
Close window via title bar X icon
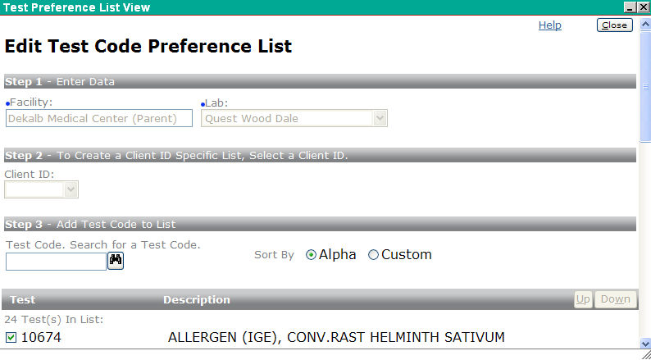coord(643,7)
